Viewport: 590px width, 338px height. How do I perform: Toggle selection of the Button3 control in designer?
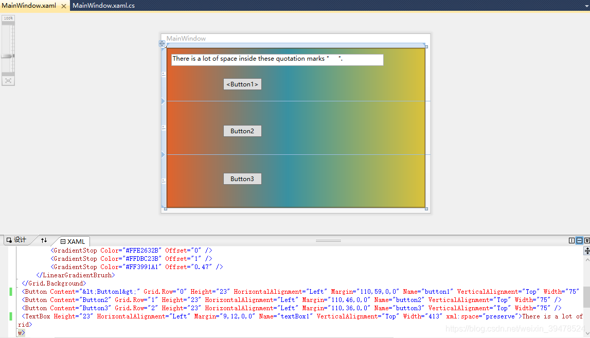click(x=242, y=179)
